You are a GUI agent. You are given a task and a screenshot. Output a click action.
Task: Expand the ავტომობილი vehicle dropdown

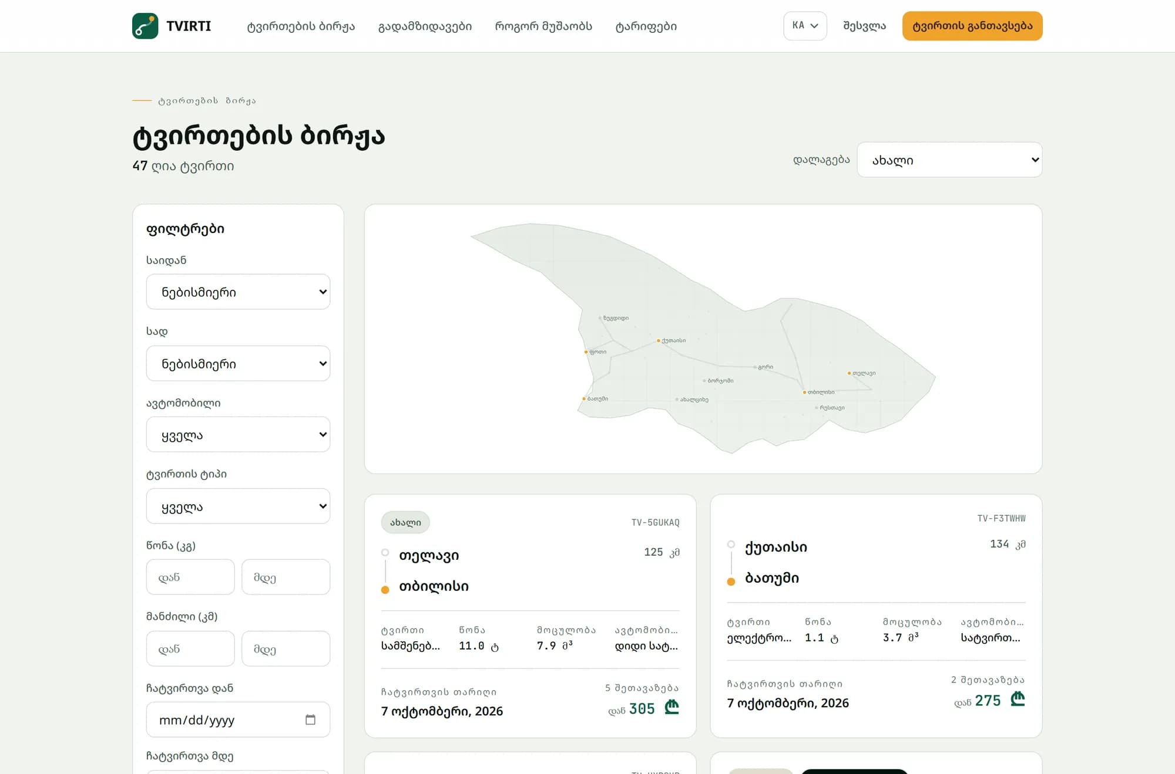click(238, 434)
